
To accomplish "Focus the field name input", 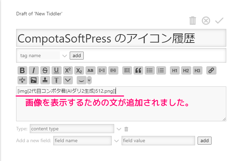I will click(x=83, y=141).
